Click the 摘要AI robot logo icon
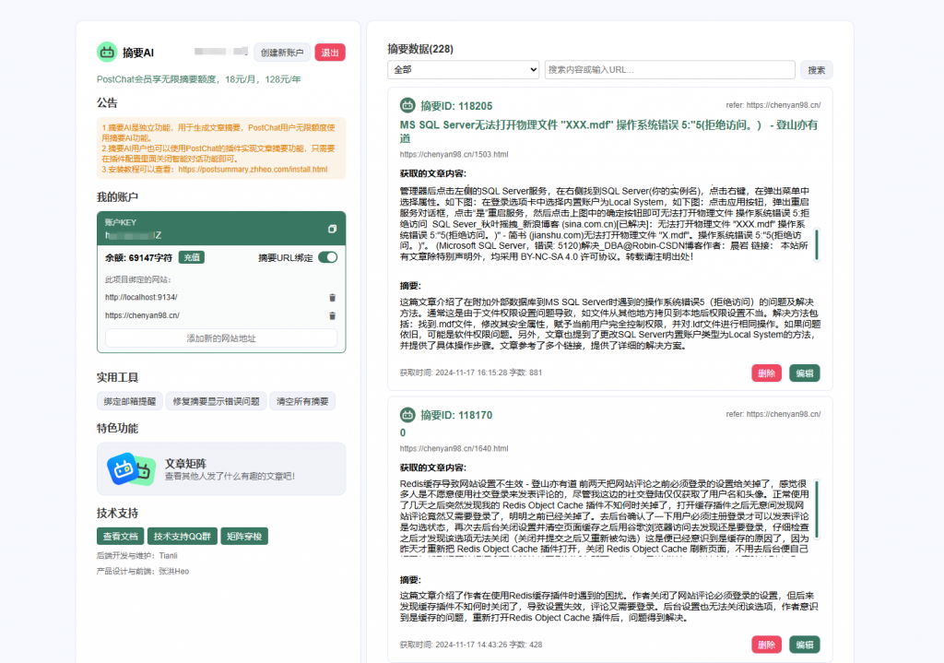Screen dimensions: 944x663 [105, 52]
